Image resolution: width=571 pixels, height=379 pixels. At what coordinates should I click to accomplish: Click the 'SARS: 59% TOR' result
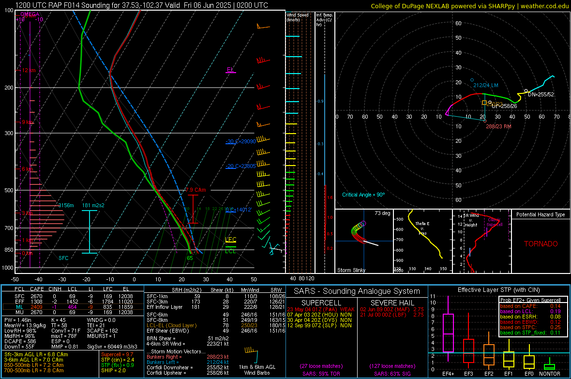tap(321, 374)
